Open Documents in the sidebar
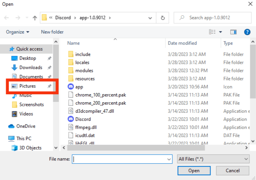Viewport: 256px width, 180px height. coord(31,76)
